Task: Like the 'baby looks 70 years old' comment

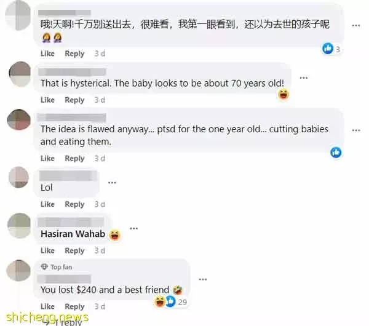Action: tap(47, 100)
